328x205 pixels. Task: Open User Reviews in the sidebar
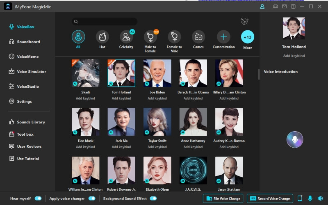pyautogui.click(x=25, y=146)
